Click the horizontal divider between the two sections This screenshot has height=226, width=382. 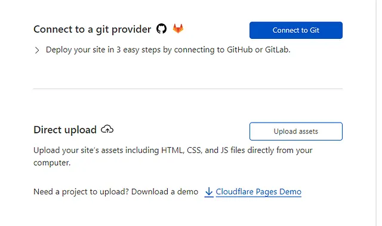tap(188, 89)
